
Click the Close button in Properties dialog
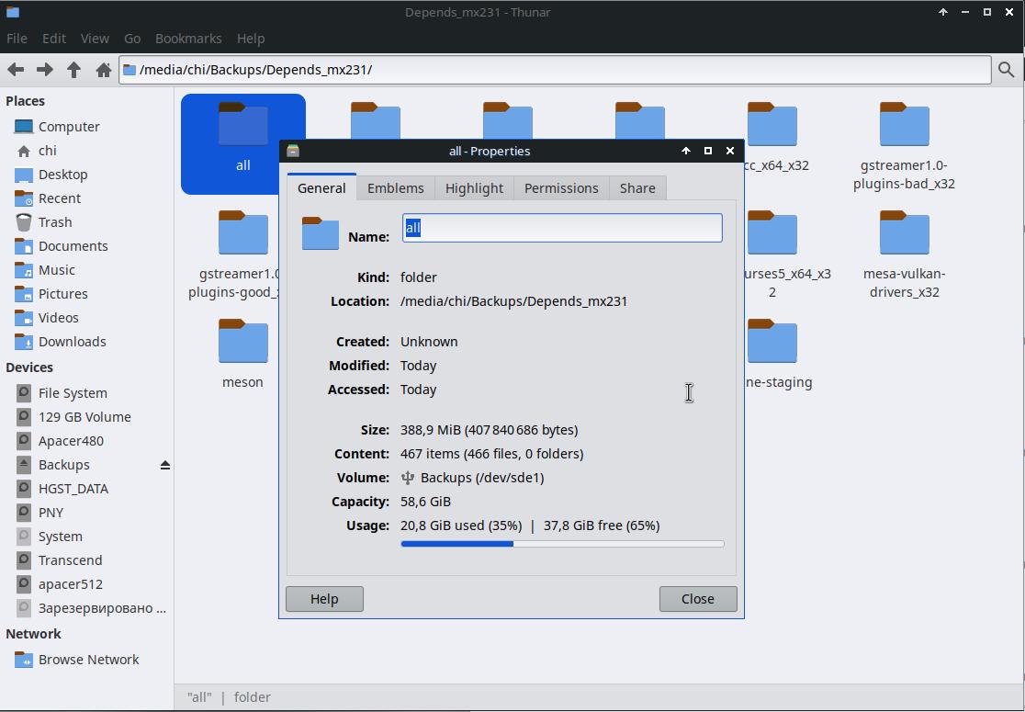tap(698, 599)
